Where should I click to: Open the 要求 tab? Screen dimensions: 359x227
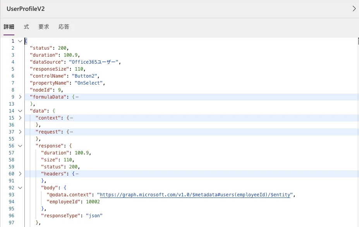(44, 27)
